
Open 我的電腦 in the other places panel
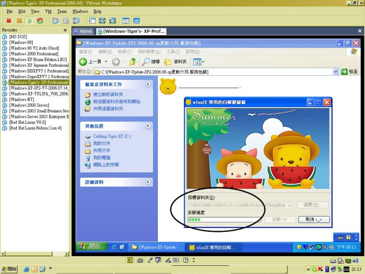[x=102, y=158]
